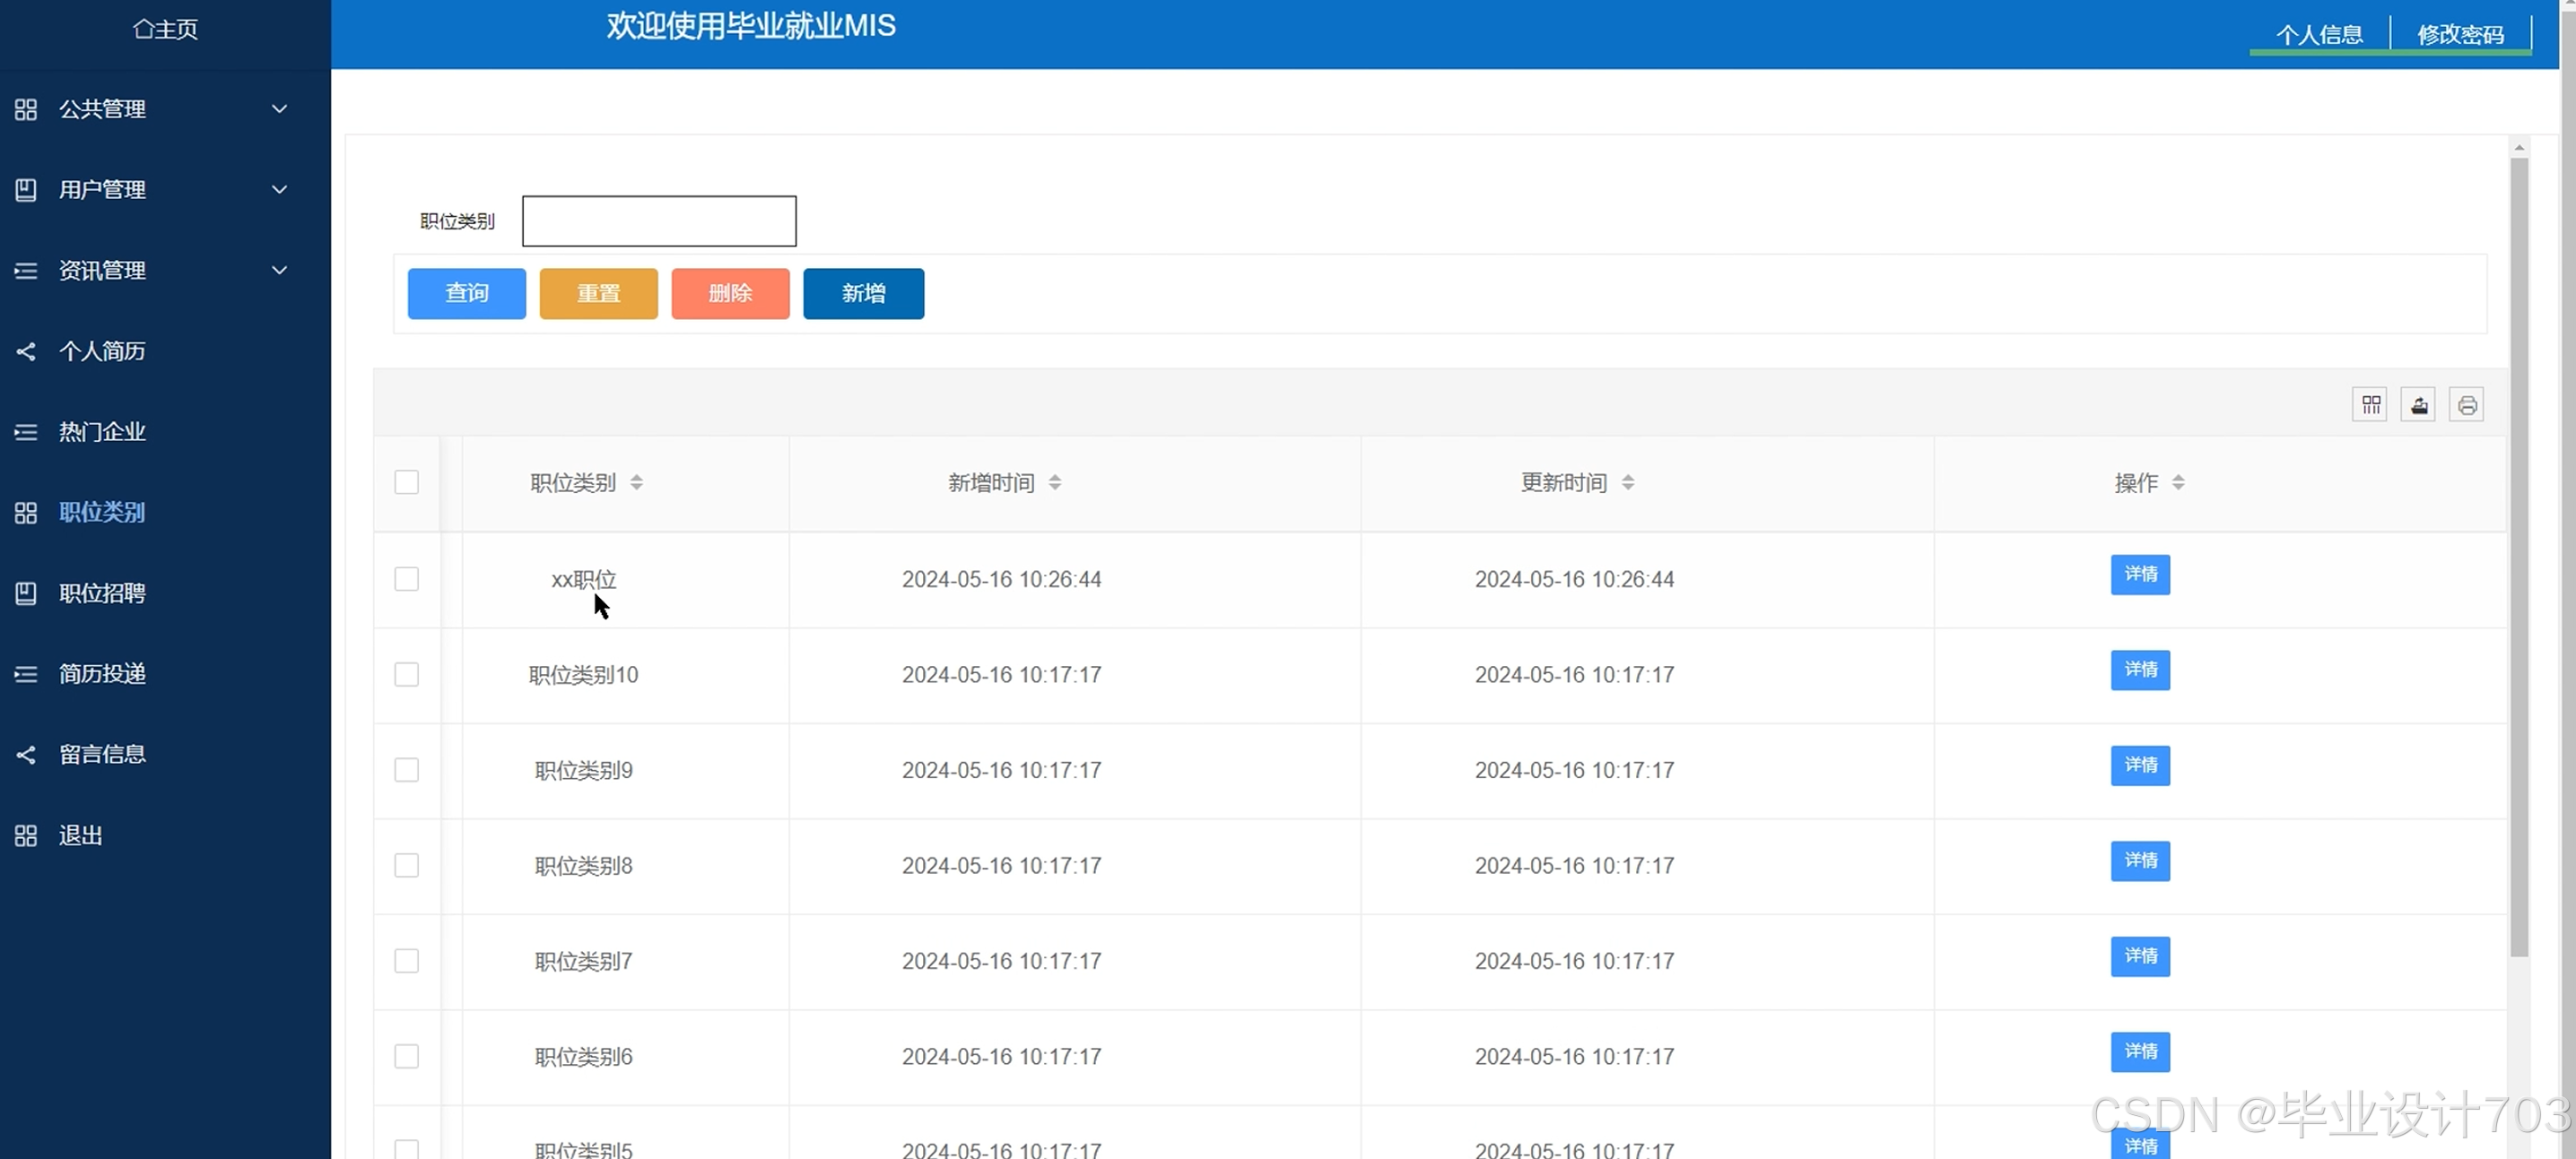Viewport: 2576px width, 1159px height.
Task: Toggle the select-all header checkbox
Action: tap(406, 482)
